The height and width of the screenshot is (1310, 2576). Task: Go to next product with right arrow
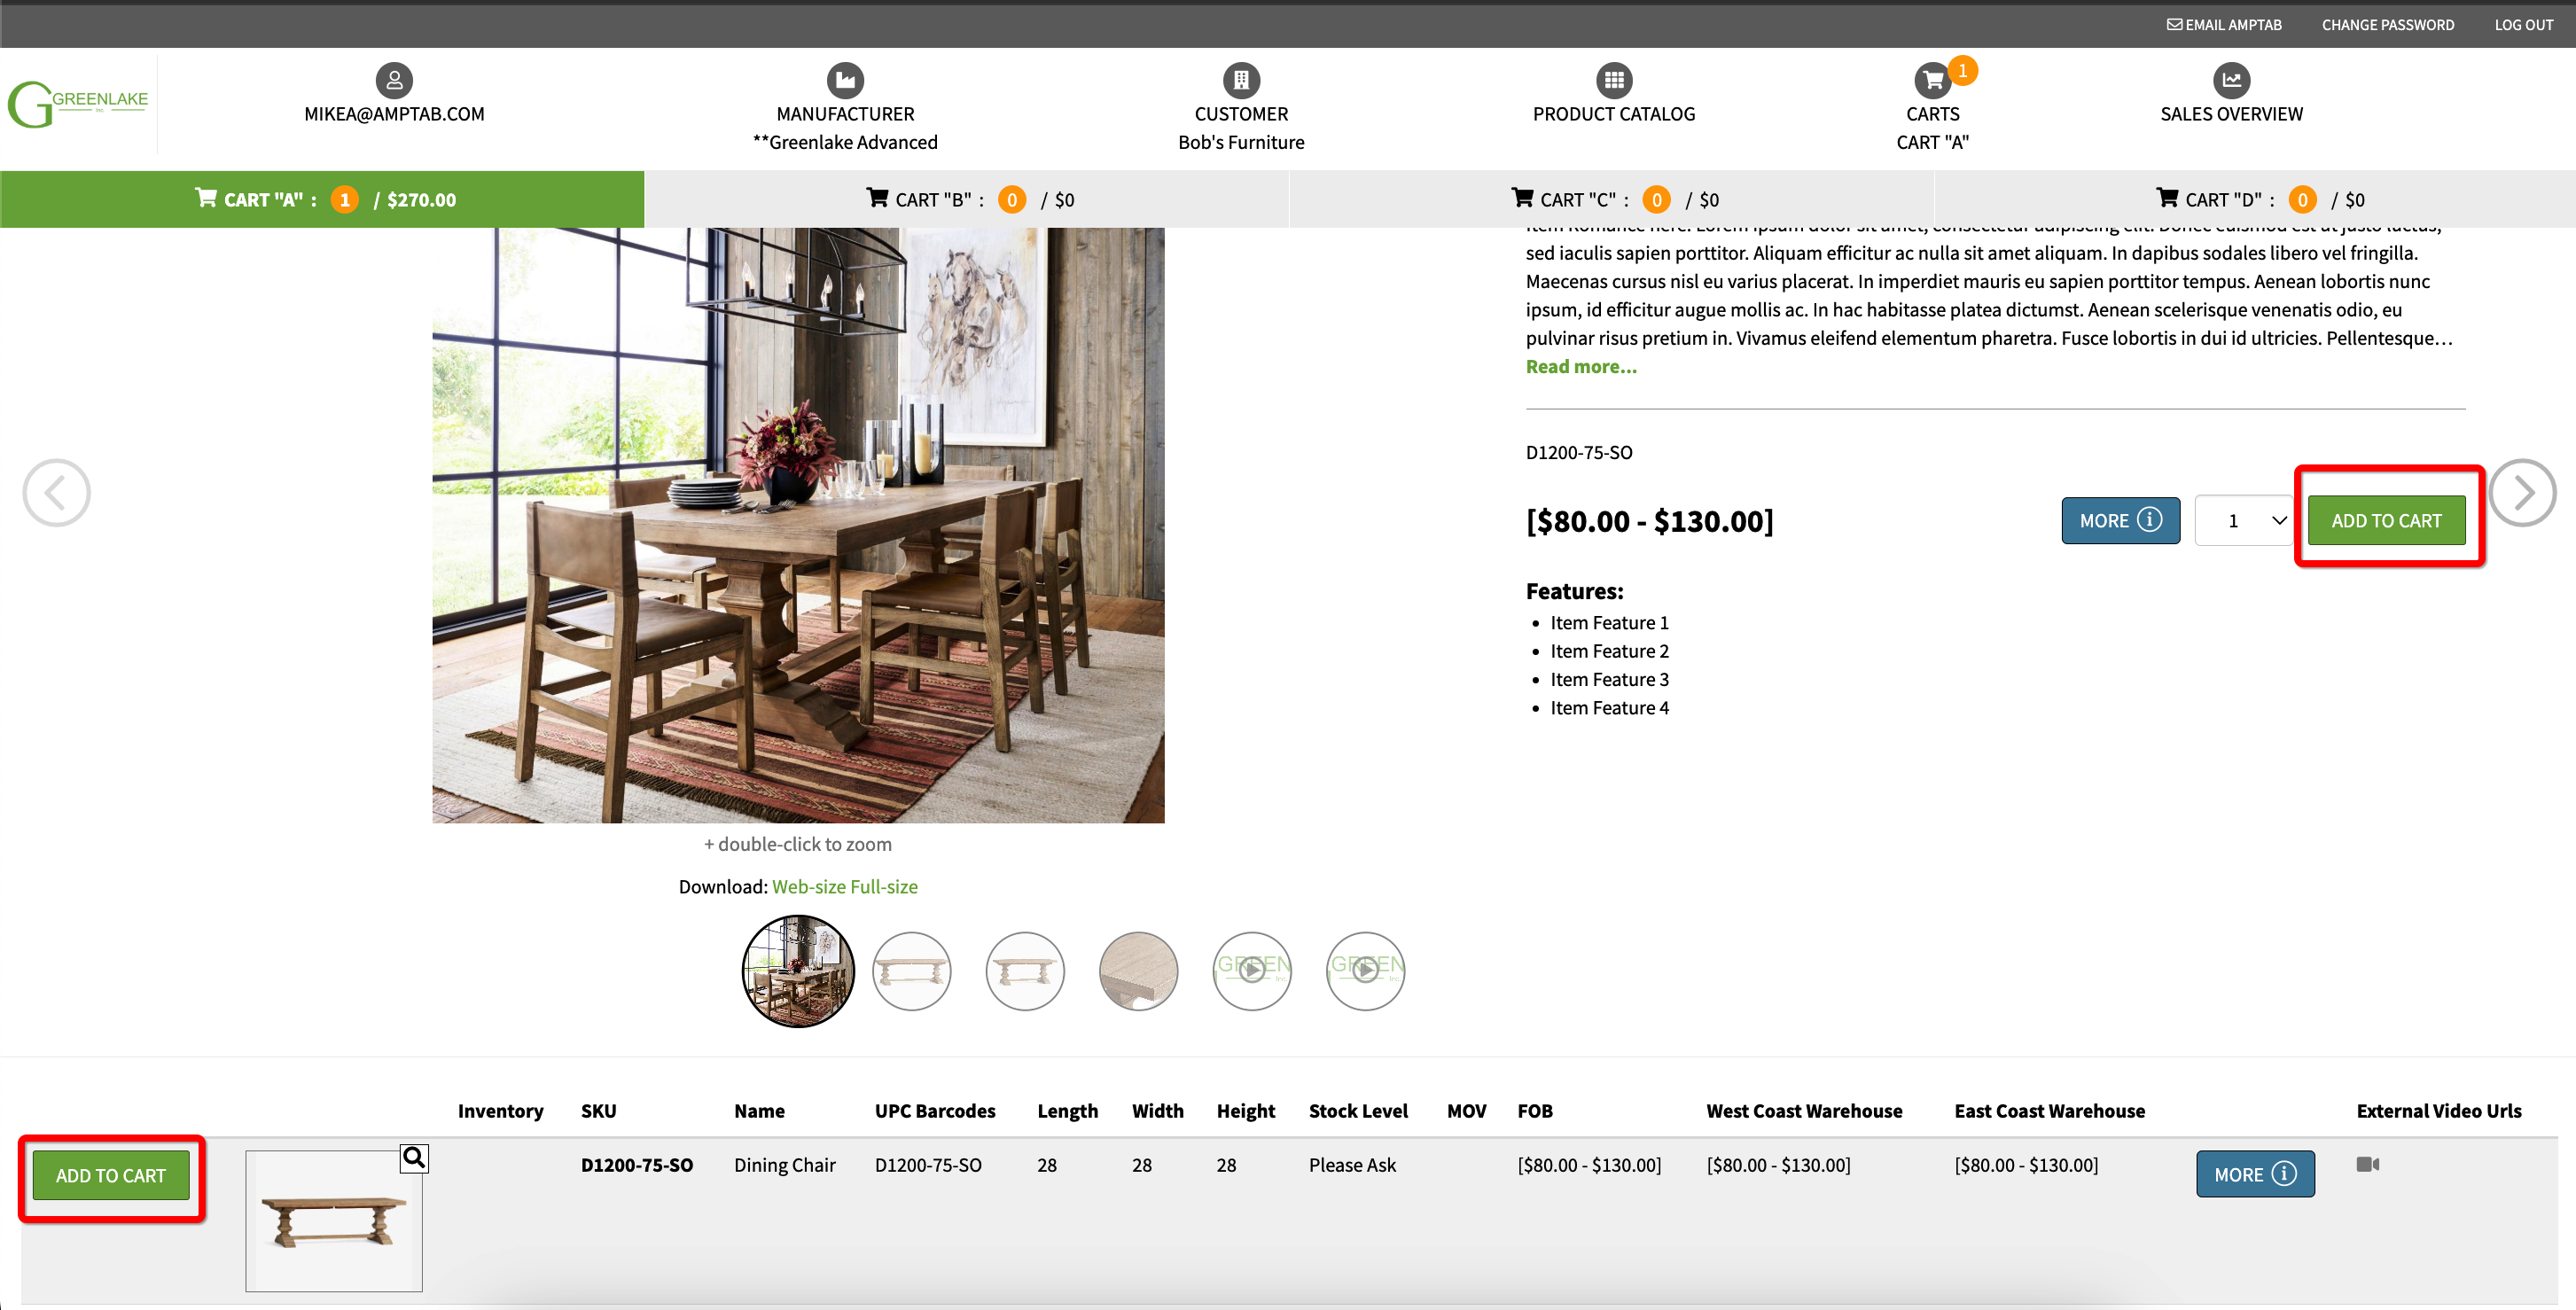point(2522,493)
